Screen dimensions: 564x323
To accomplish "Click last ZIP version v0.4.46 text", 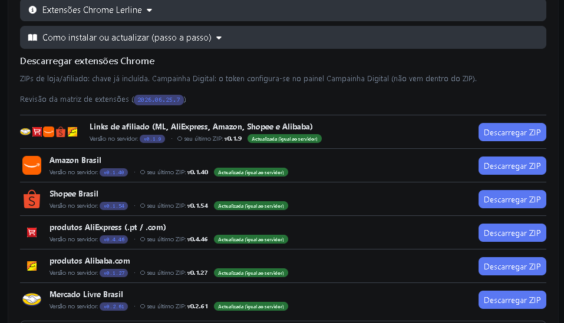I will [x=197, y=239].
